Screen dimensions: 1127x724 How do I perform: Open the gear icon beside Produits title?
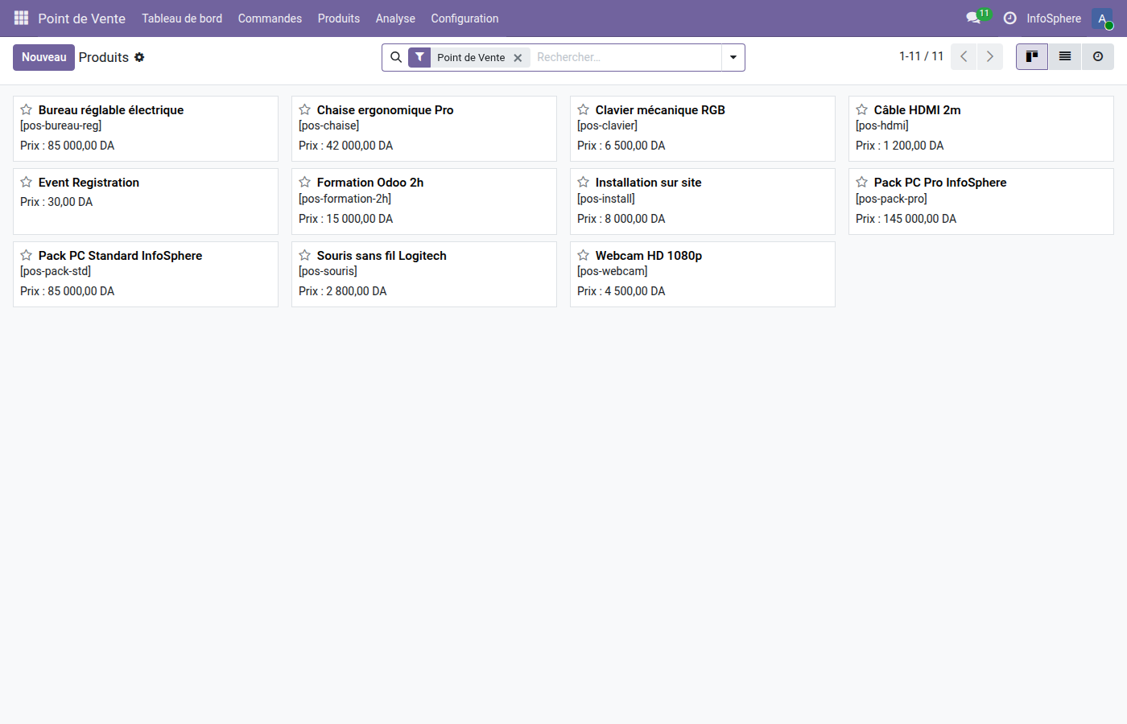point(139,57)
